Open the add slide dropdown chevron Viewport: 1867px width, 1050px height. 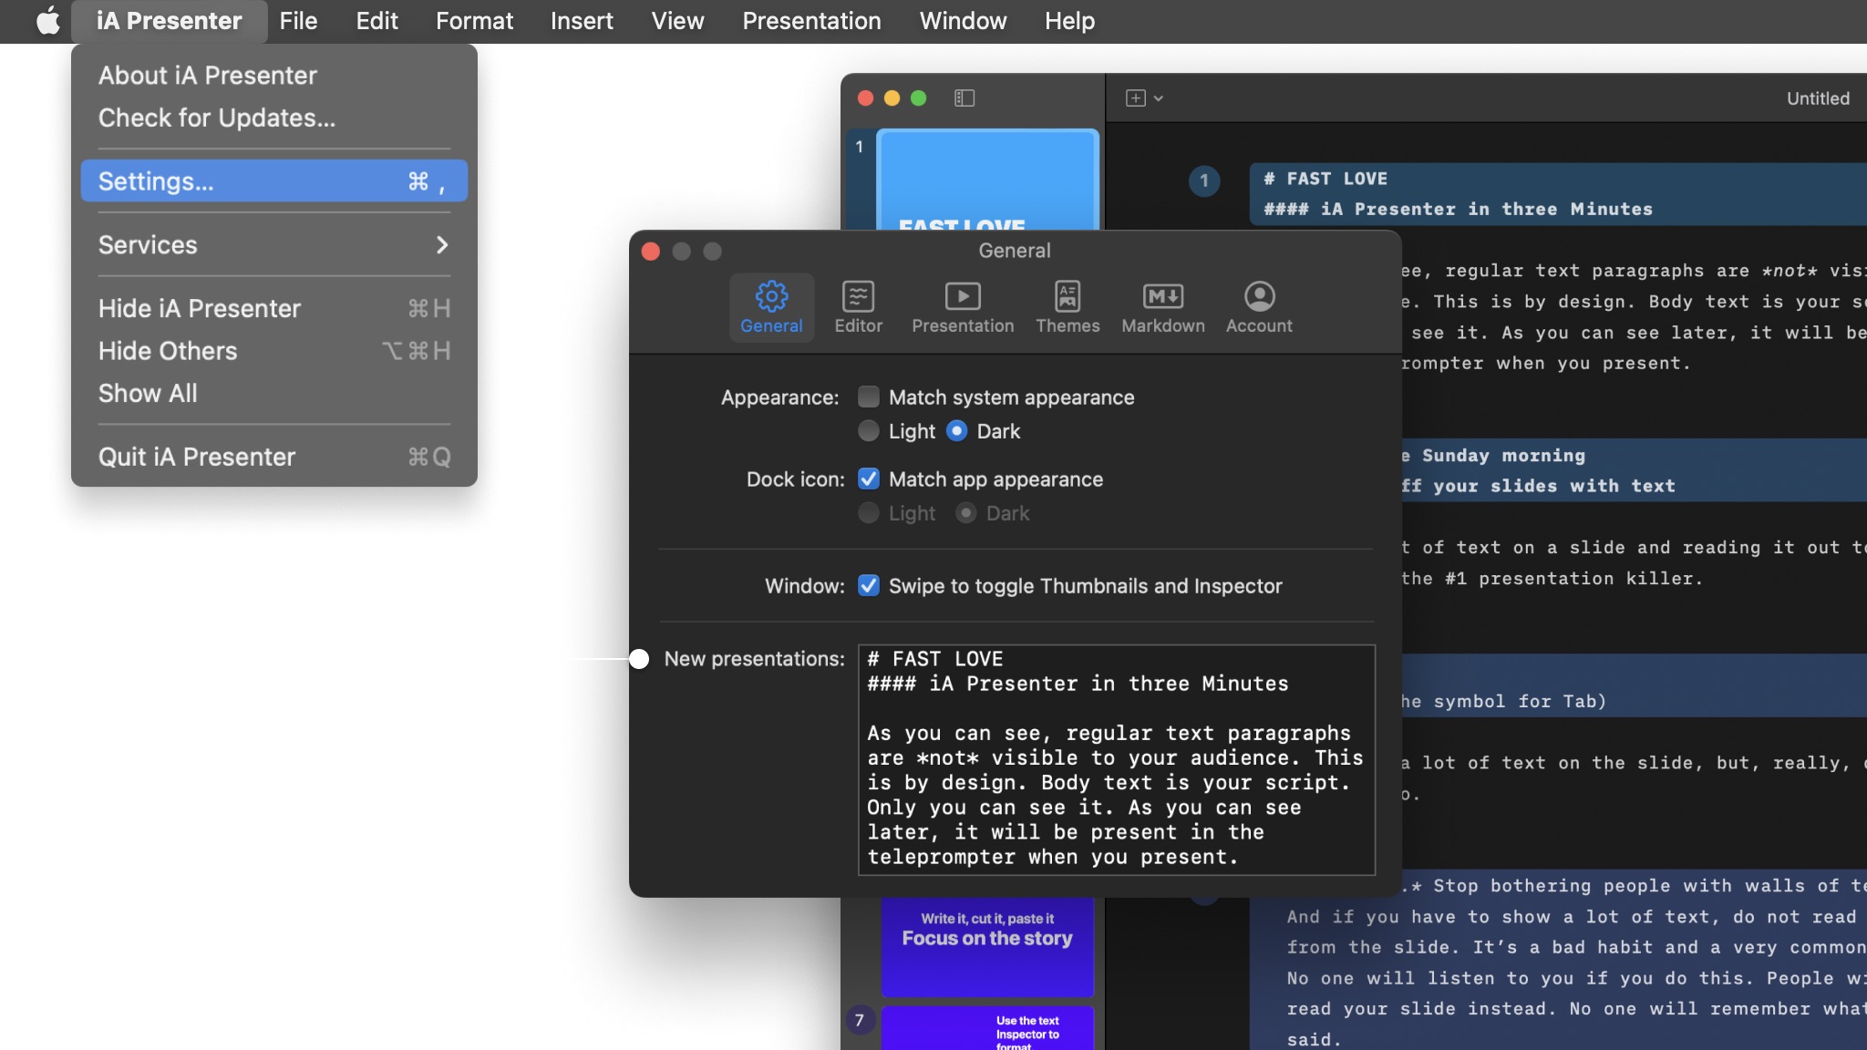1159,98
